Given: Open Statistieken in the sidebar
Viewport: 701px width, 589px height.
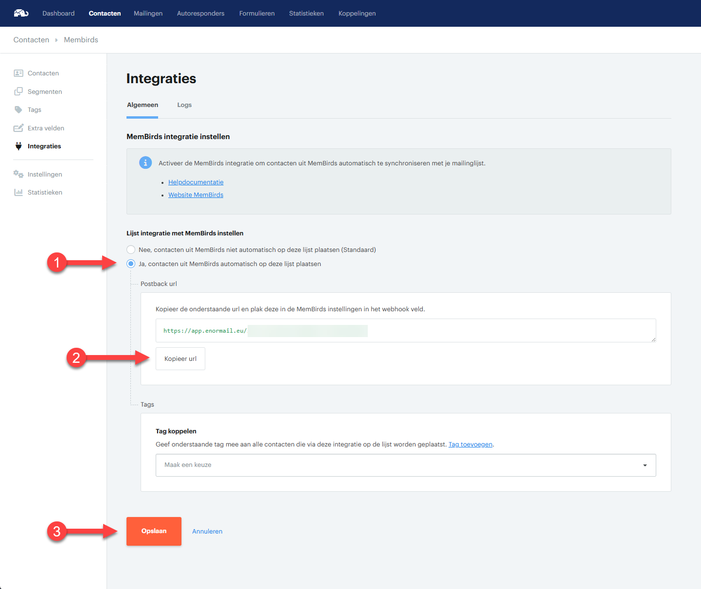Looking at the screenshot, I should pos(45,192).
